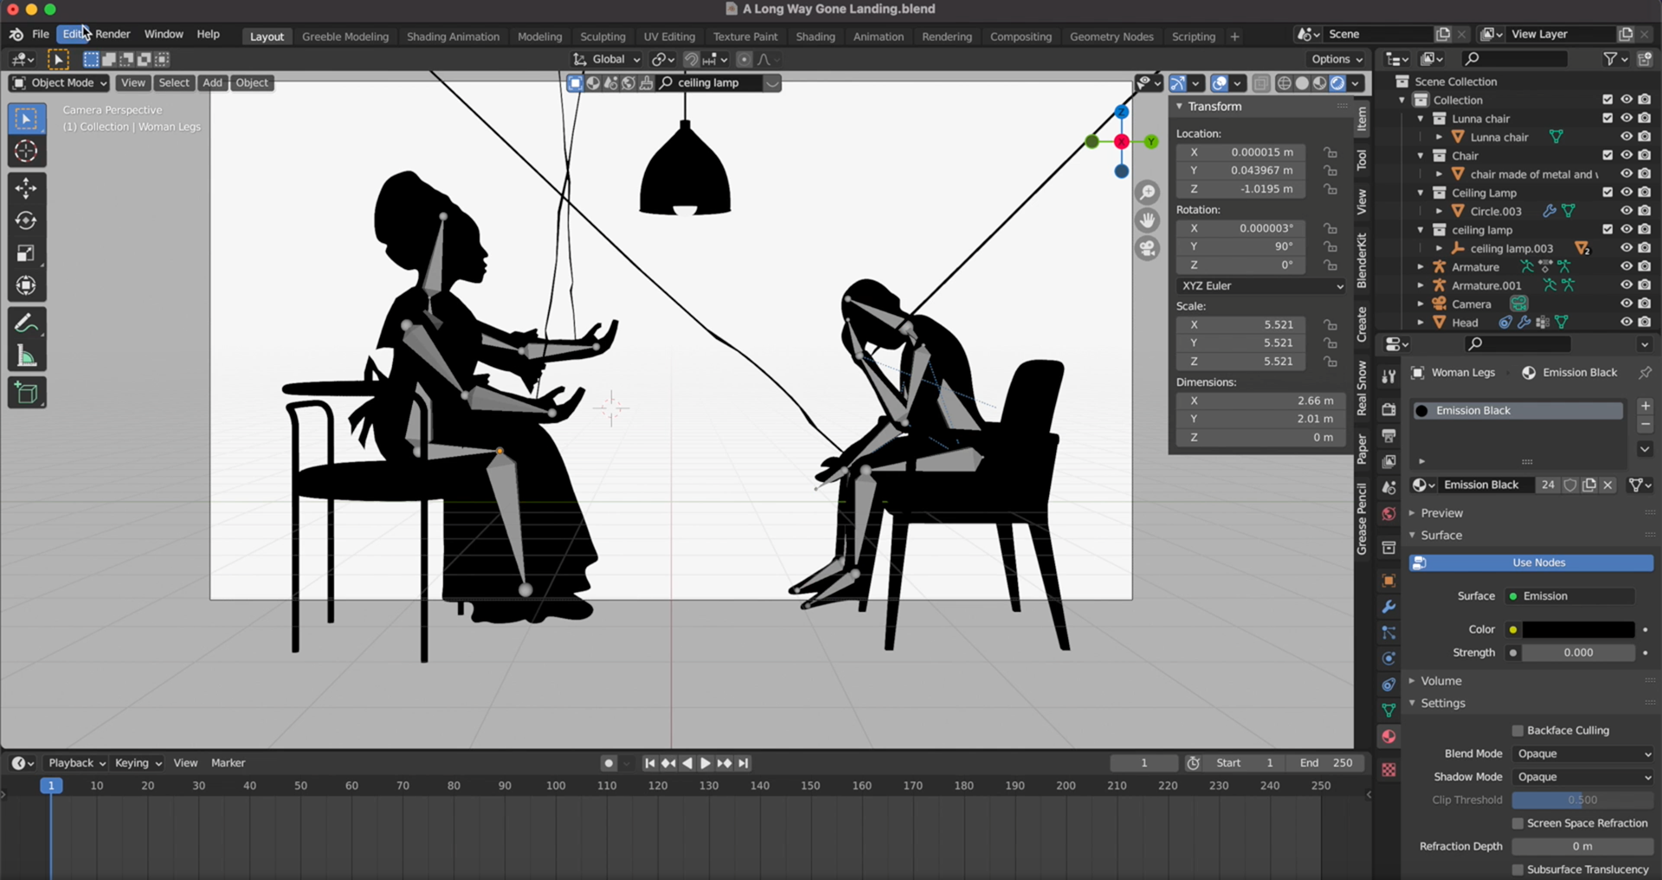Enable Backface Culling checkbox
The width and height of the screenshot is (1662, 880).
[1517, 730]
